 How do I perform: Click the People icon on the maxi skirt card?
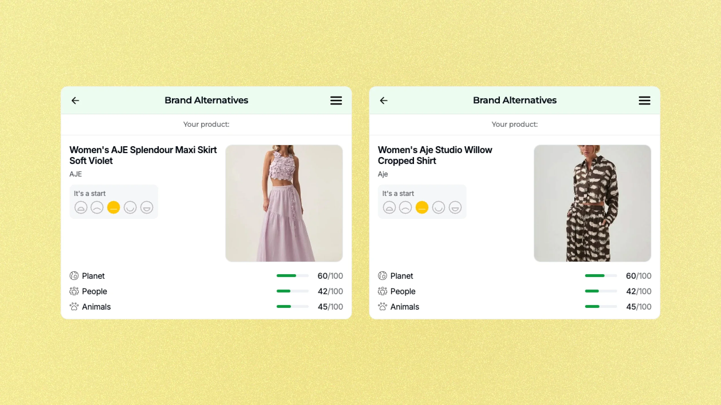point(74,291)
